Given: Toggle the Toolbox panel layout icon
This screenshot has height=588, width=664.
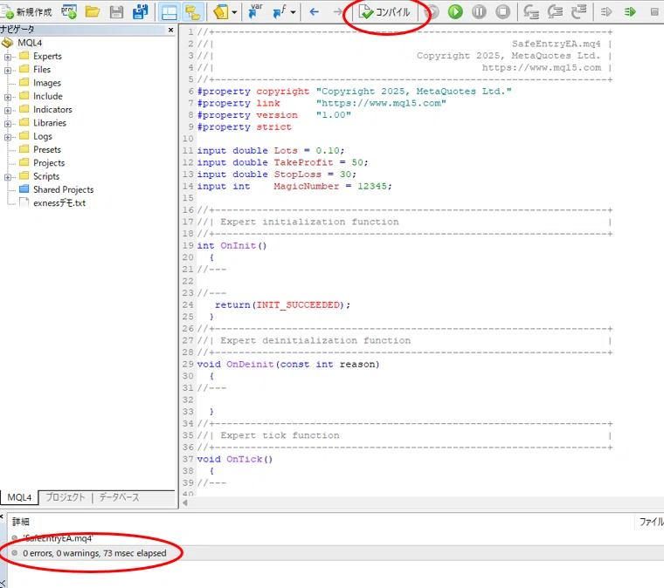Looking at the screenshot, I should (169, 12).
